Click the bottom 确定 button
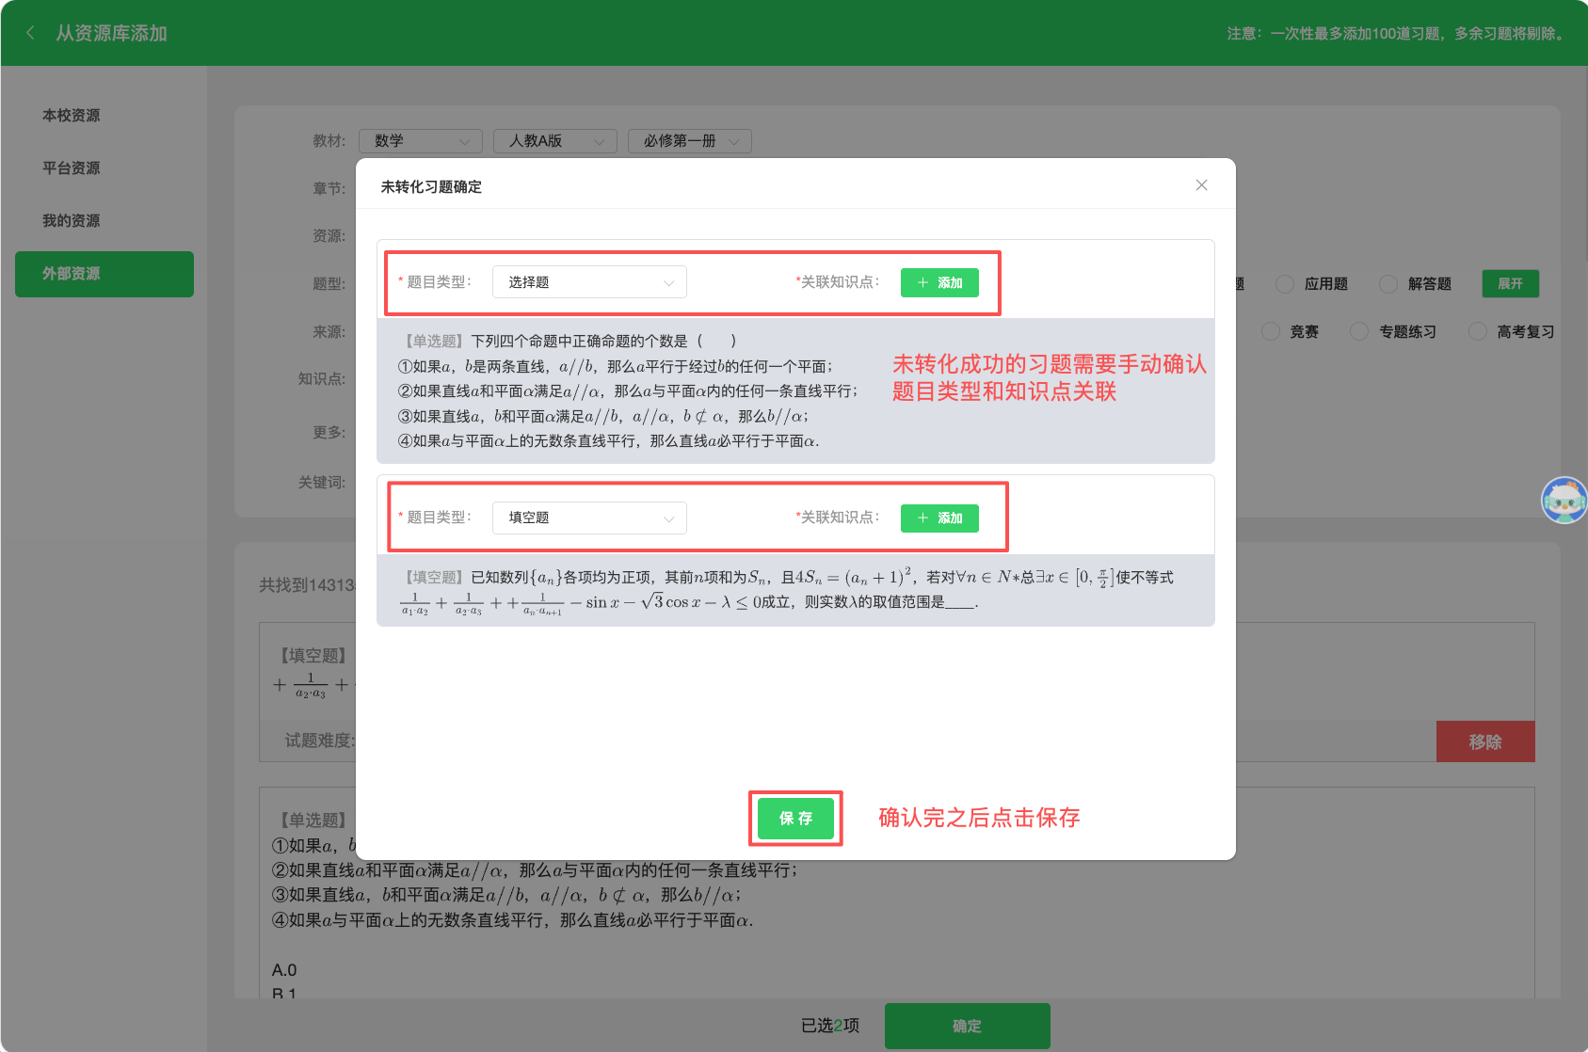 [x=967, y=1026]
